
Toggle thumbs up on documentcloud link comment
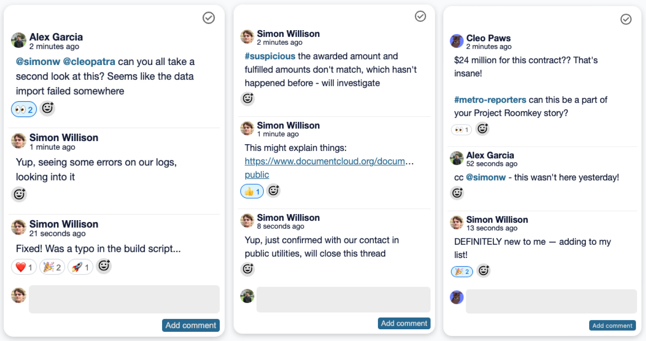click(252, 191)
